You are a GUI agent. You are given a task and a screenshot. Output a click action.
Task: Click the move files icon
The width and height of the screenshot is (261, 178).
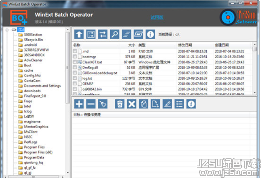tap(155, 104)
